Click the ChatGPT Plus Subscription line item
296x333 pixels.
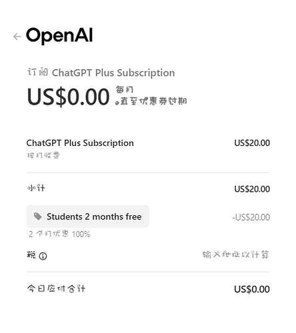point(80,143)
